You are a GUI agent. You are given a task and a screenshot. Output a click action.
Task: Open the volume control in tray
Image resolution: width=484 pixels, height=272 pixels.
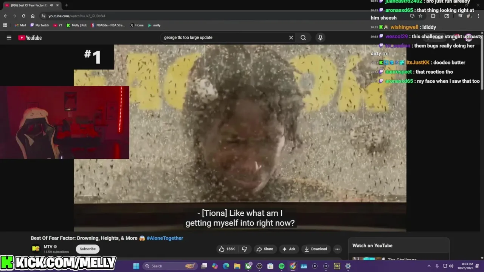click(451, 266)
